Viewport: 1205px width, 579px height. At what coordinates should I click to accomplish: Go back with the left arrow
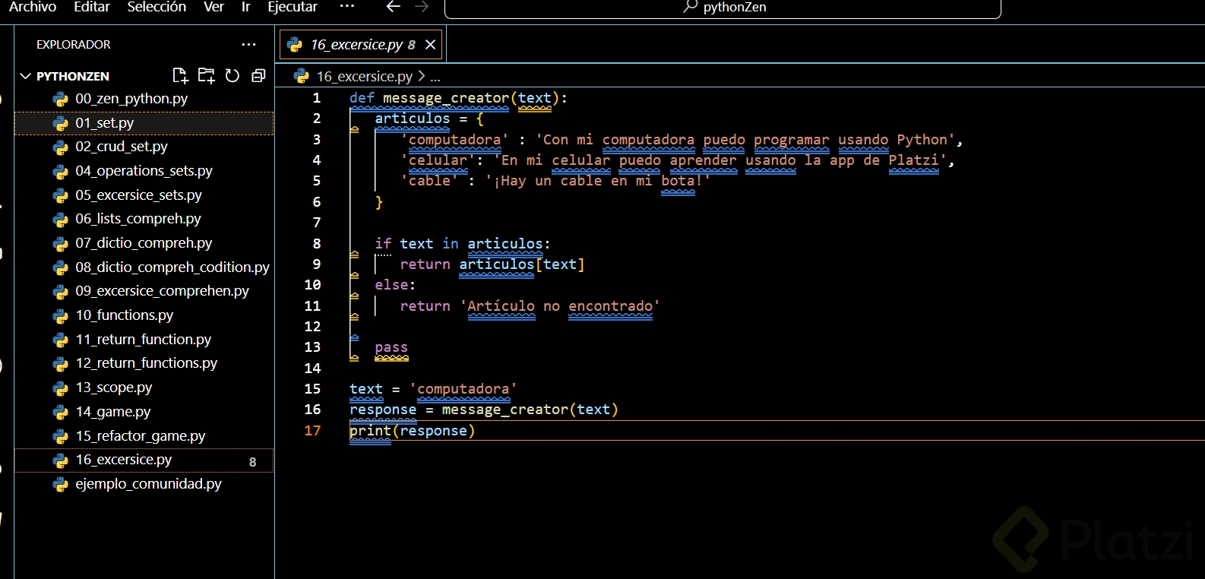click(x=393, y=7)
